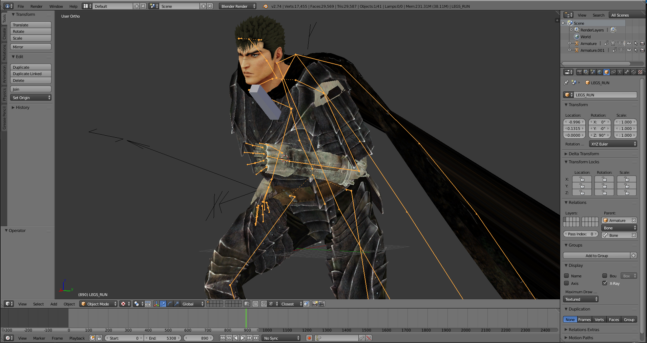647x343 pixels.
Task: Click the Duplicate Linked button
Action: [30, 74]
